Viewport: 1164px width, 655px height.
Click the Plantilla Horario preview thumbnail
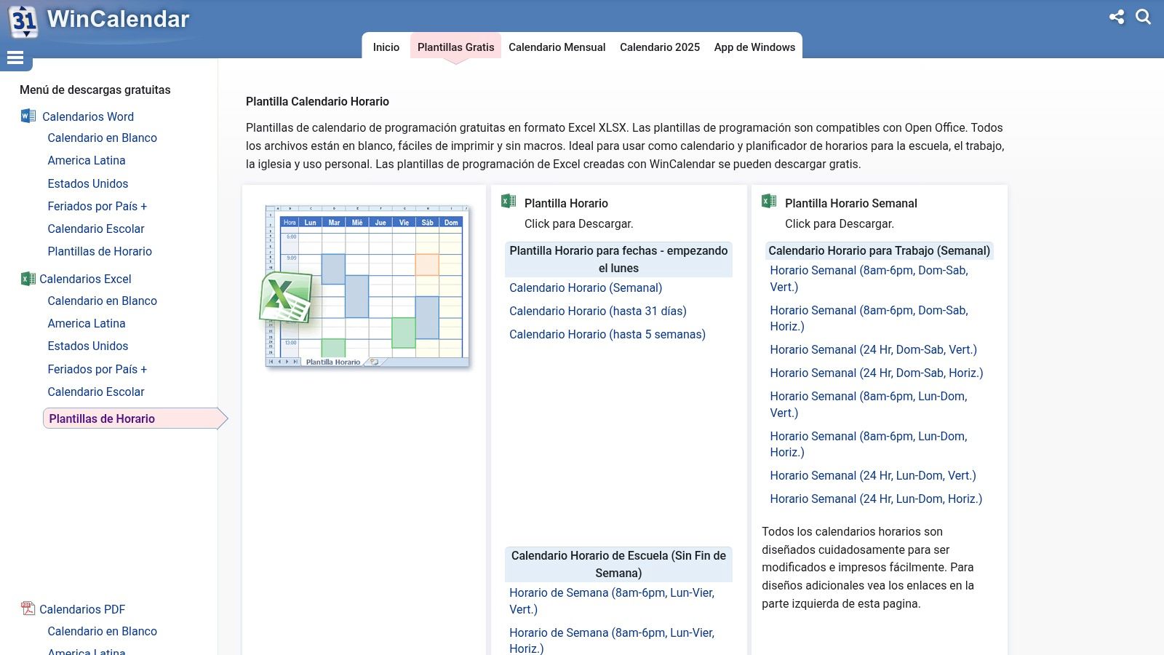[366, 285]
